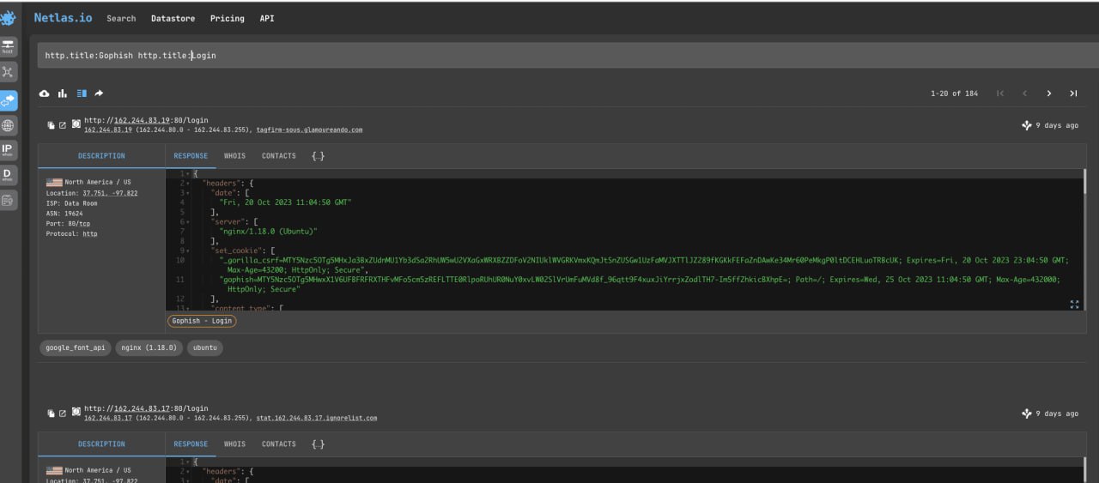
Task: Open 162.244.83.17 result in new tab icon
Action: pos(63,414)
